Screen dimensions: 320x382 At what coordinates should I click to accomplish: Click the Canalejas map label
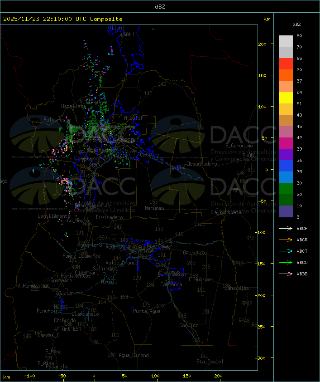pos(237,288)
